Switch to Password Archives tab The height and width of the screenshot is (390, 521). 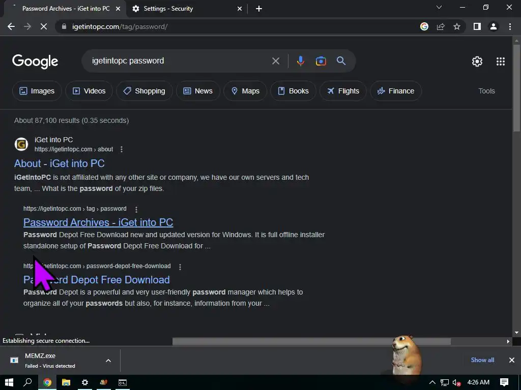[66, 9]
